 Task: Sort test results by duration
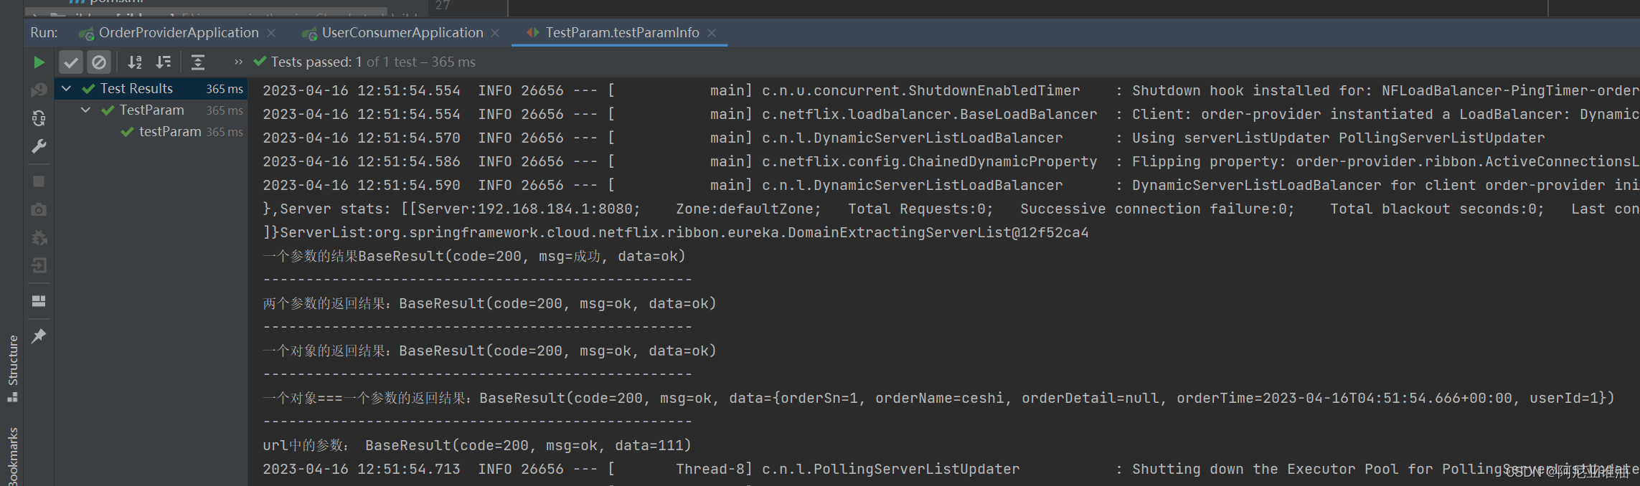coord(164,62)
